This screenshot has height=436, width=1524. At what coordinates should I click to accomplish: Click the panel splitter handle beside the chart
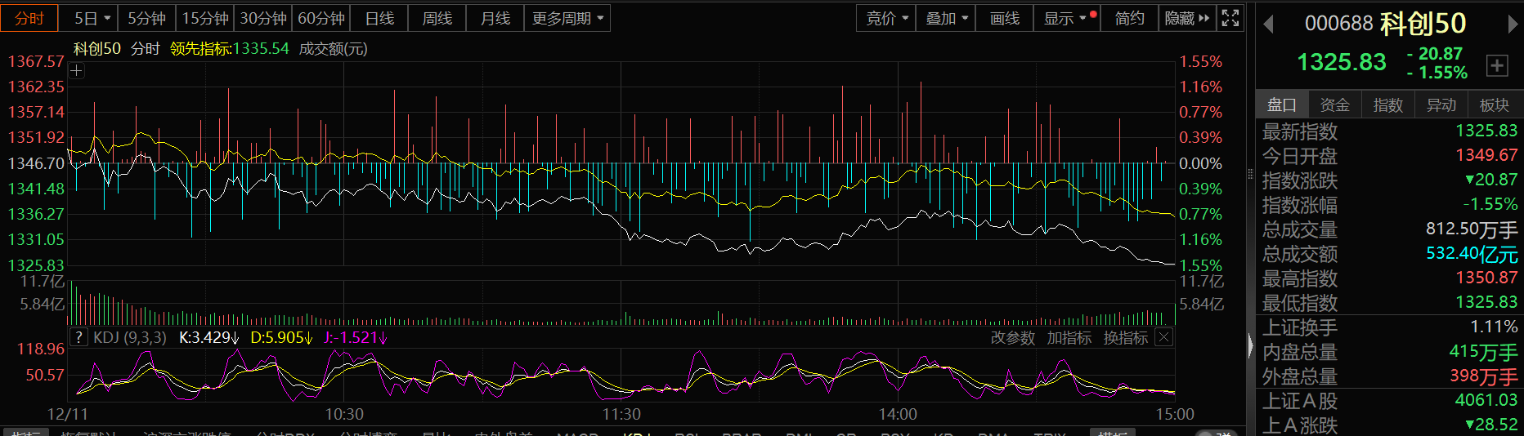pyautogui.click(x=1249, y=174)
